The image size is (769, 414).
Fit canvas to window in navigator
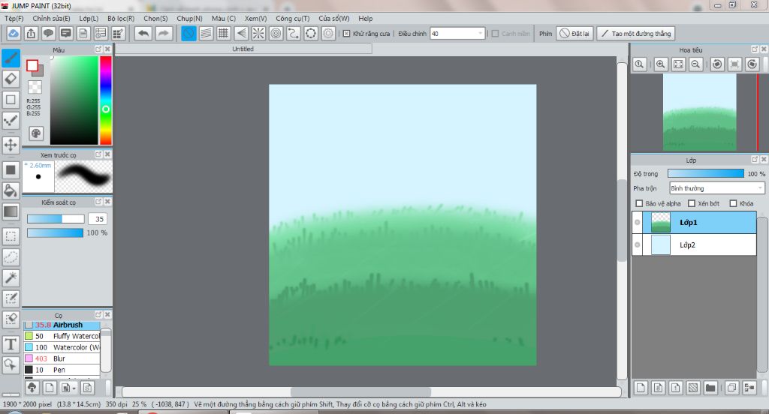(678, 64)
